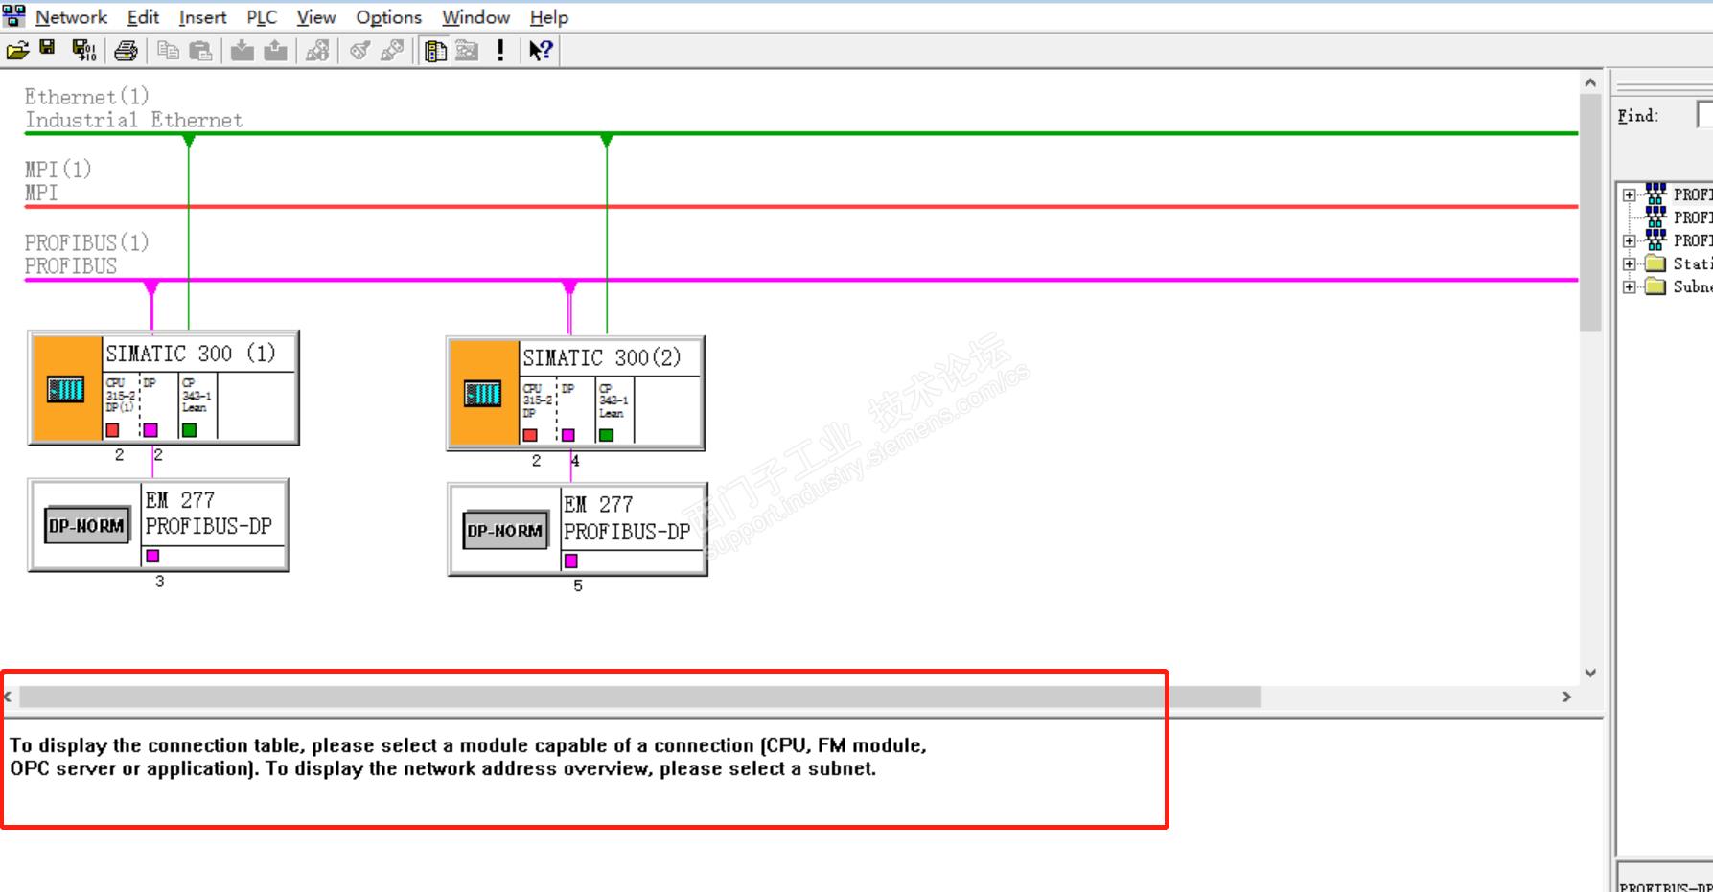Click the NetPro application icon beside Network menu
The image size is (1713, 892).
click(13, 15)
